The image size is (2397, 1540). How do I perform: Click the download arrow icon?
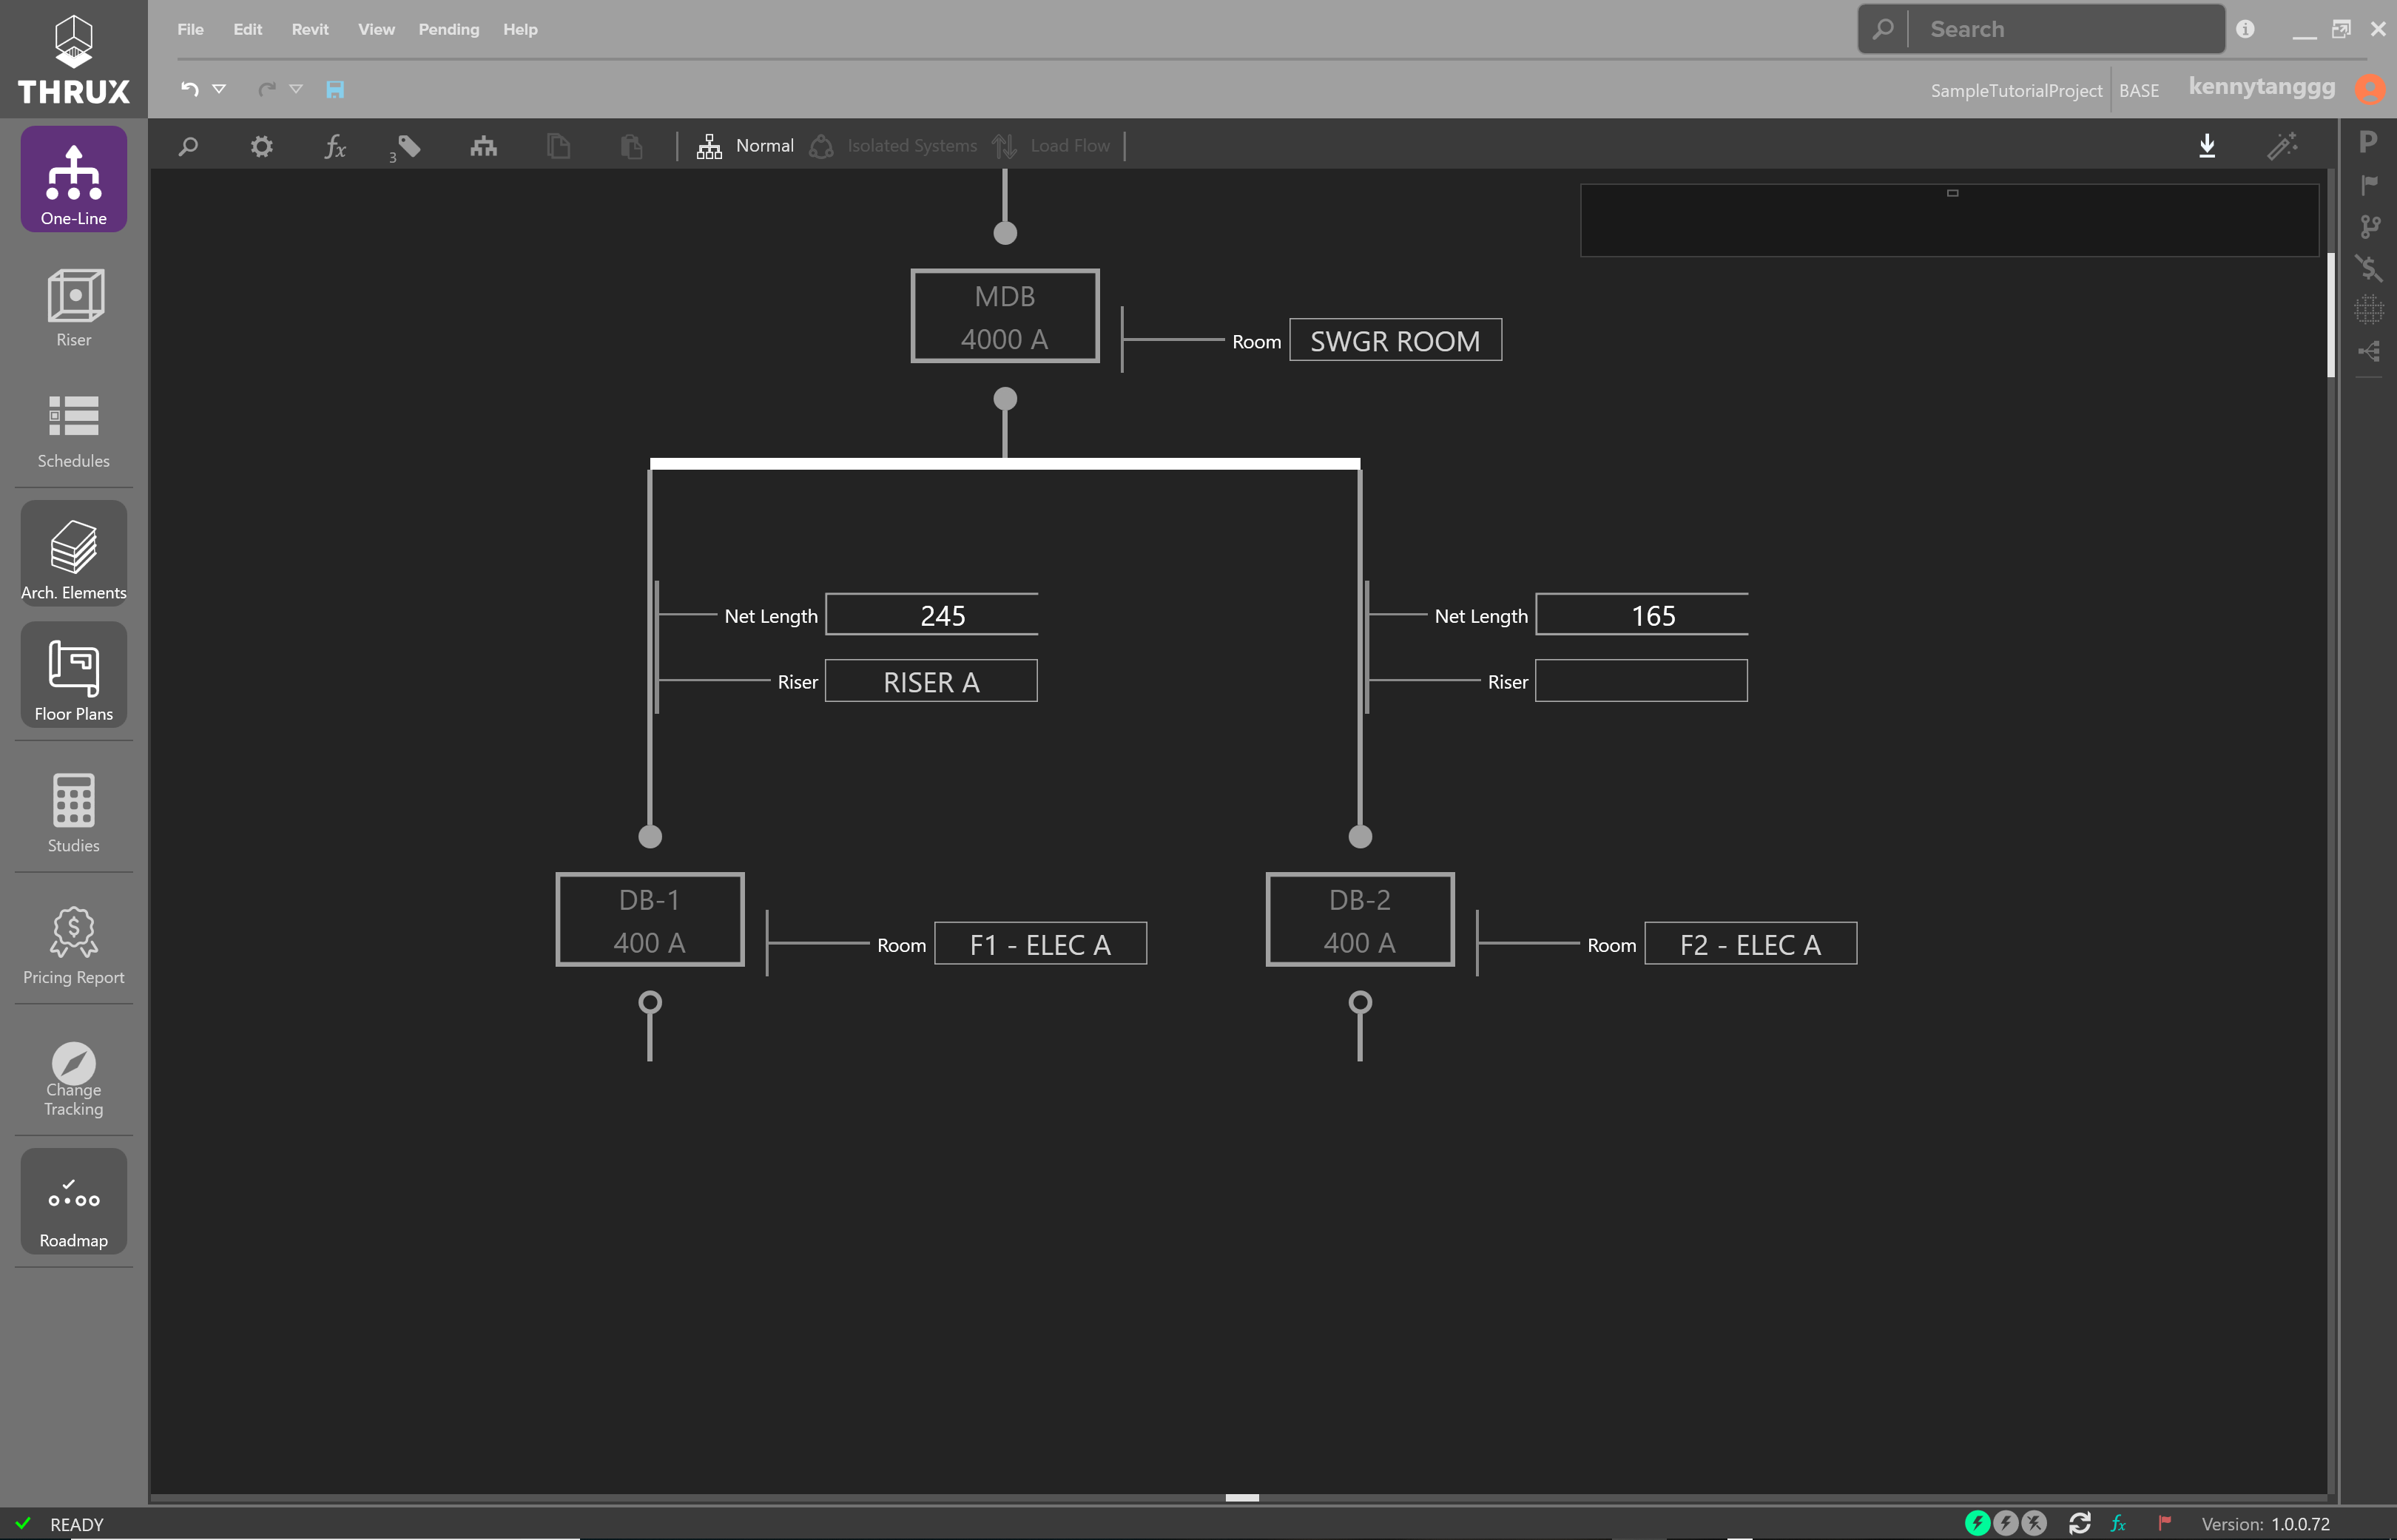(2207, 146)
